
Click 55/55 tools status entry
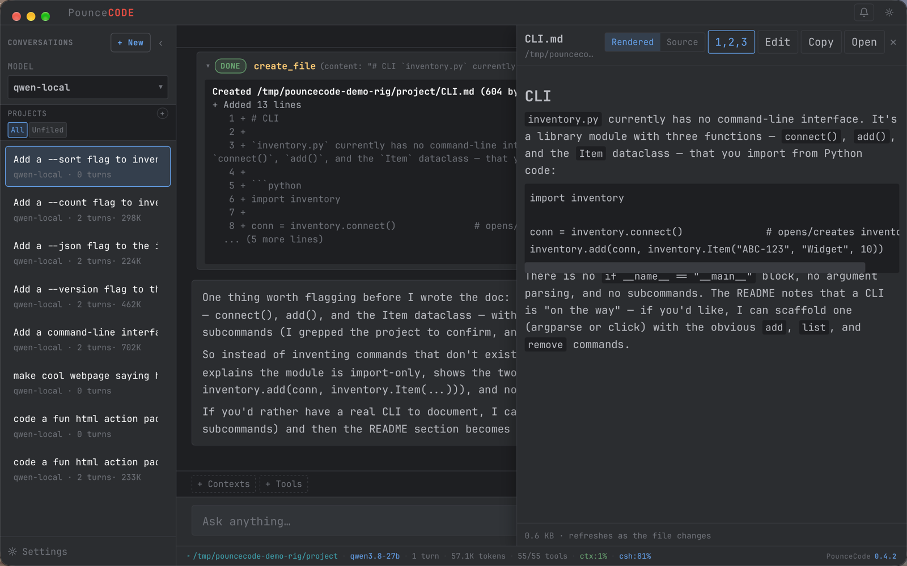[542, 556]
